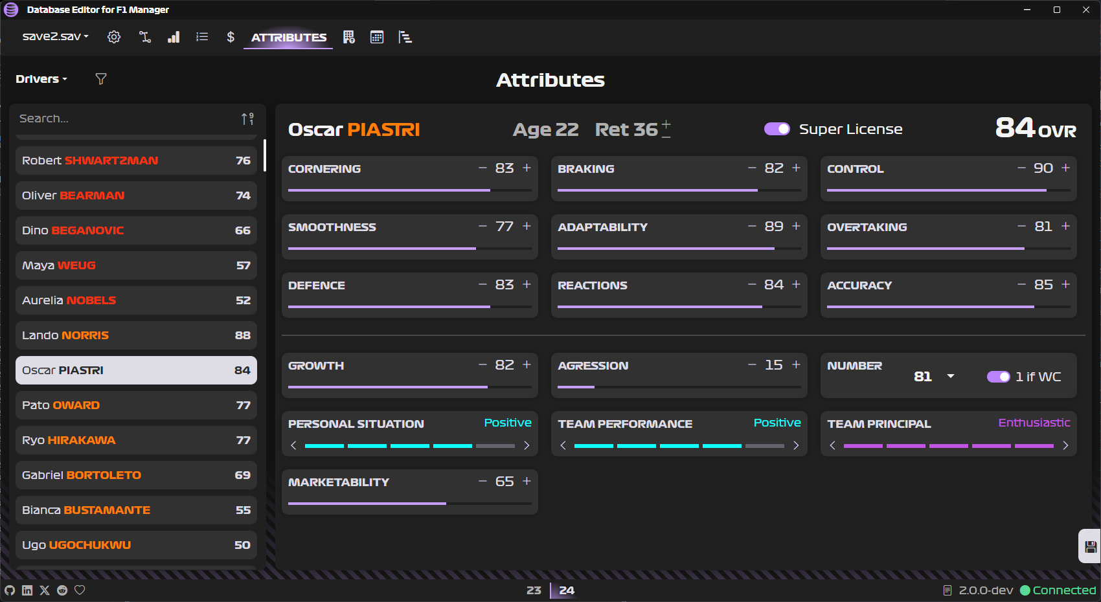Expand the Drivers category dropdown
Screen dimensions: 1101x602
(41, 79)
